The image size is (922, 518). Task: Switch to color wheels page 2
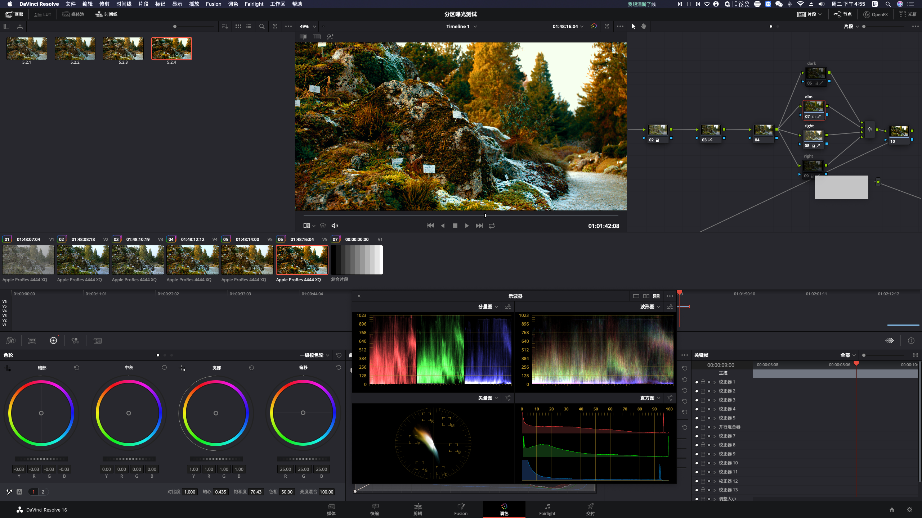[43, 492]
